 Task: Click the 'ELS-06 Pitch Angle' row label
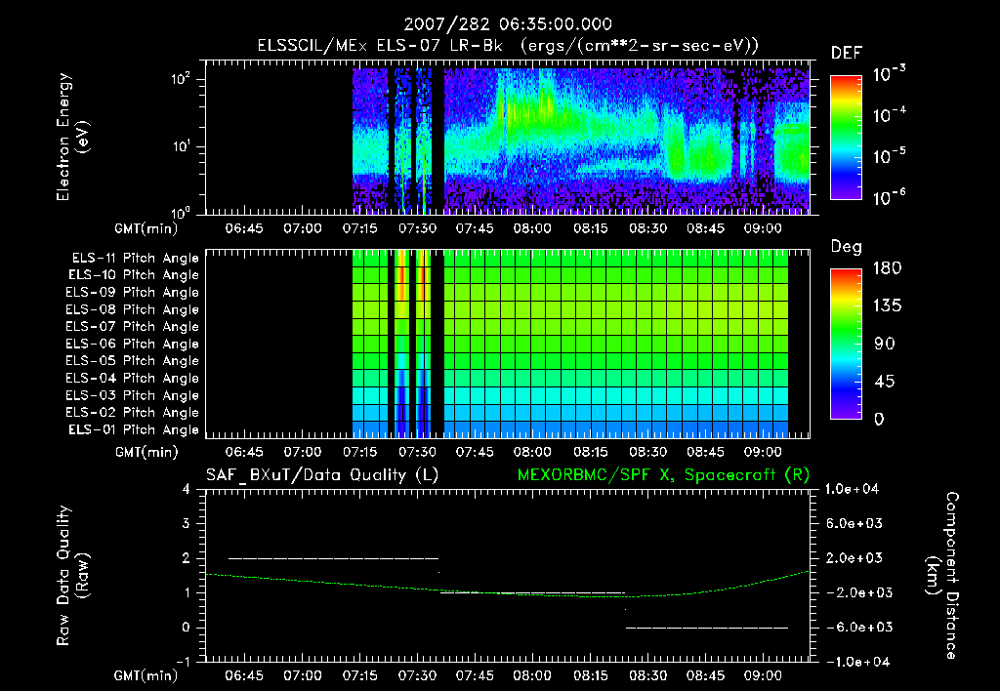pos(132,345)
